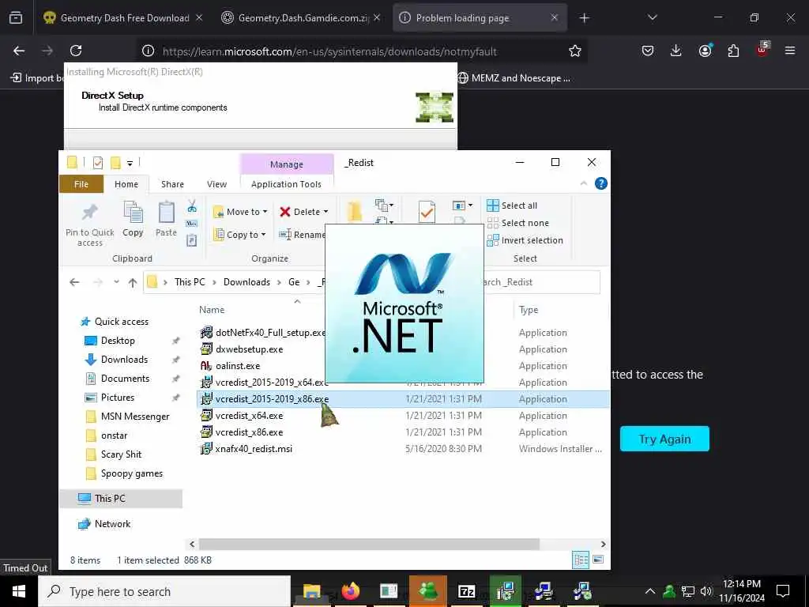Open the Application Tools tab
Viewport: 809px width, 607px height.
(286, 184)
